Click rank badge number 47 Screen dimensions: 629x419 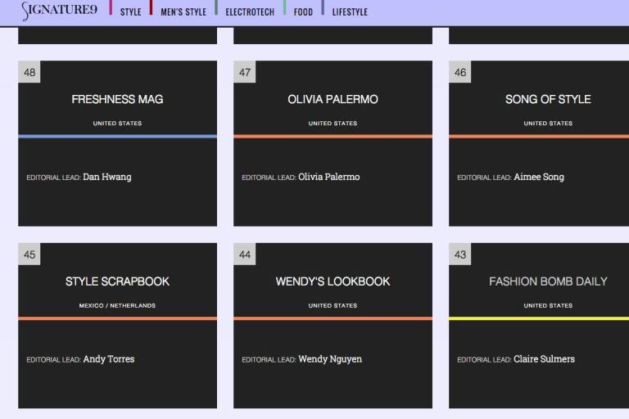pyautogui.click(x=245, y=72)
